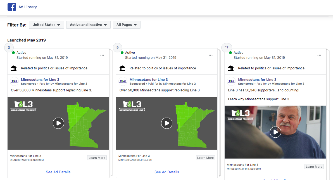The height and width of the screenshot is (180, 333).
Task: Click the page avatar on the 17-versions ad
Action: click(231, 81)
